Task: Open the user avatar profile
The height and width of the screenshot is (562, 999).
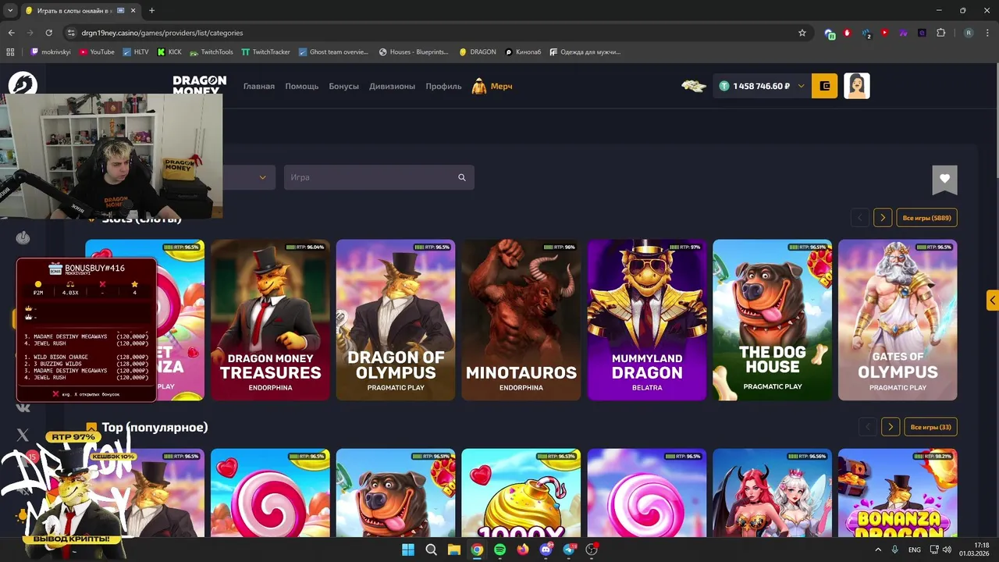Action: point(857,86)
